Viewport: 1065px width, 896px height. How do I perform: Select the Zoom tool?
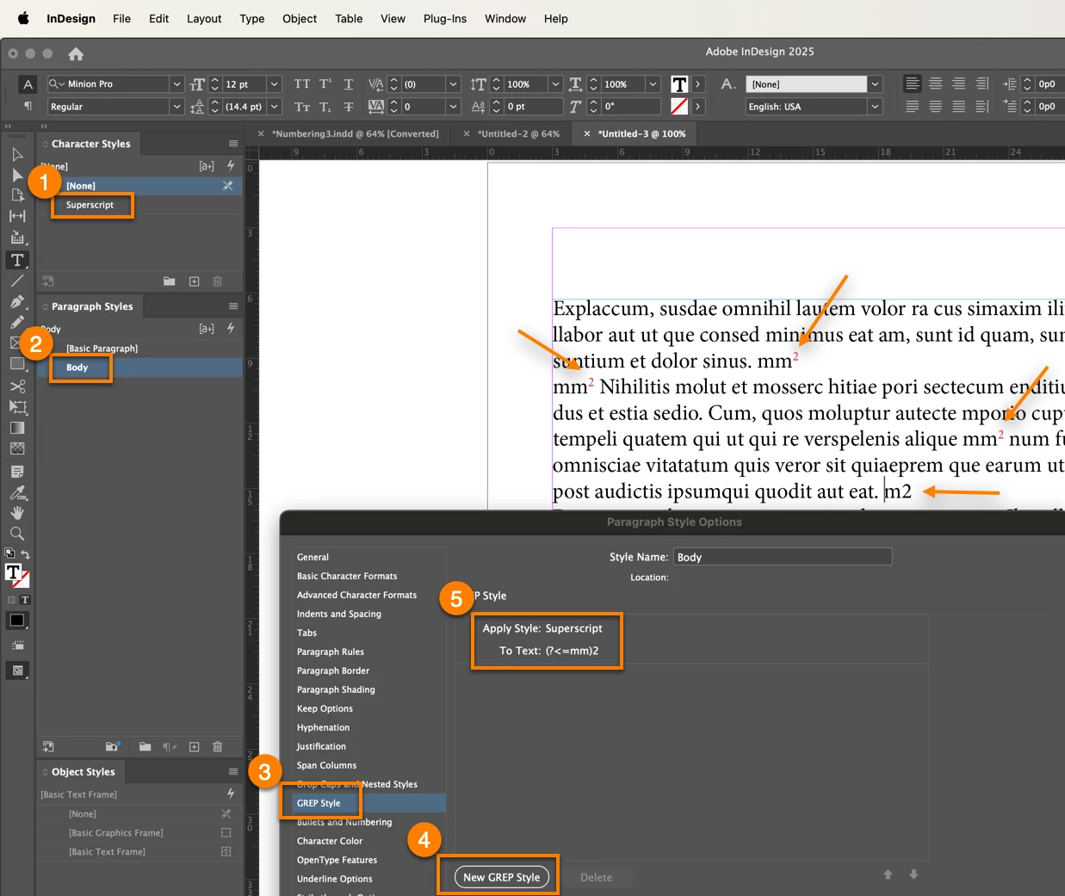17,534
